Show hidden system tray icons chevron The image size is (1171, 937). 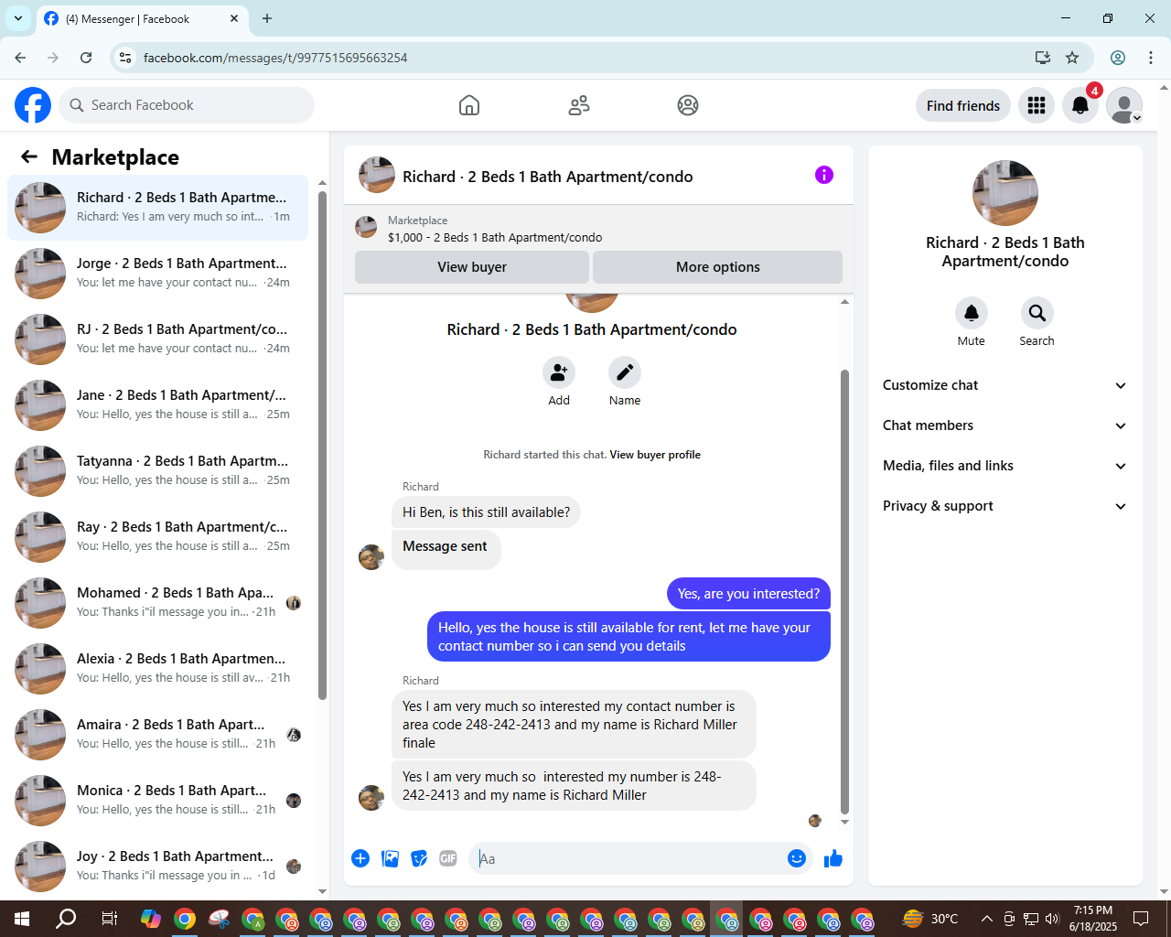click(986, 919)
